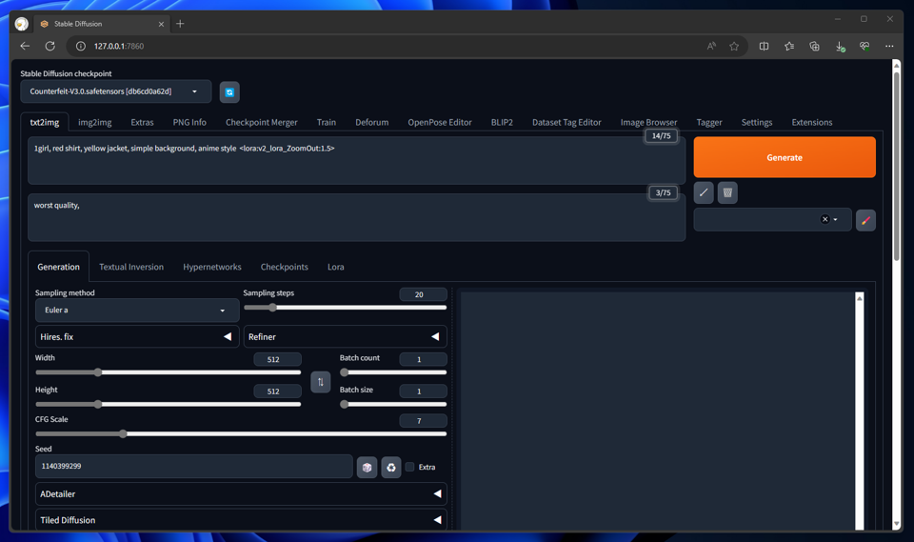Image resolution: width=914 pixels, height=542 pixels.
Task: Click the read prompt arrow icon
Action: (x=704, y=192)
